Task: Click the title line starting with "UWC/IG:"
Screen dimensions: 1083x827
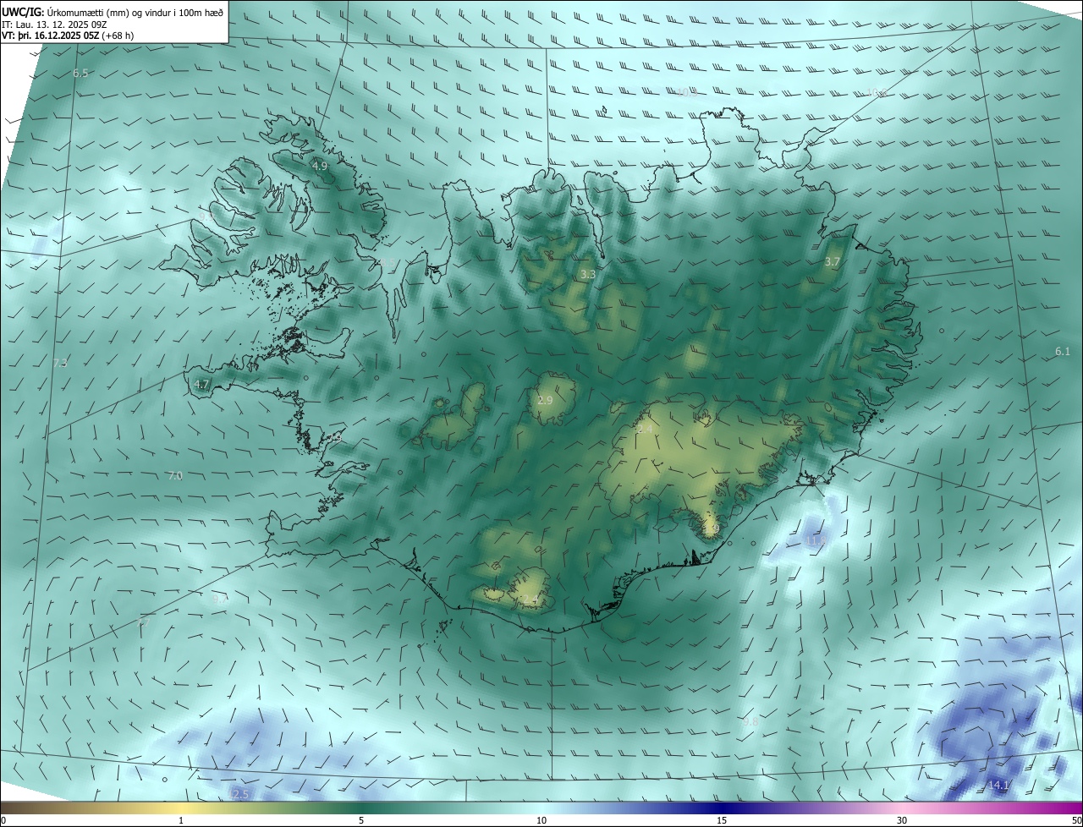Action: pyautogui.click(x=113, y=12)
